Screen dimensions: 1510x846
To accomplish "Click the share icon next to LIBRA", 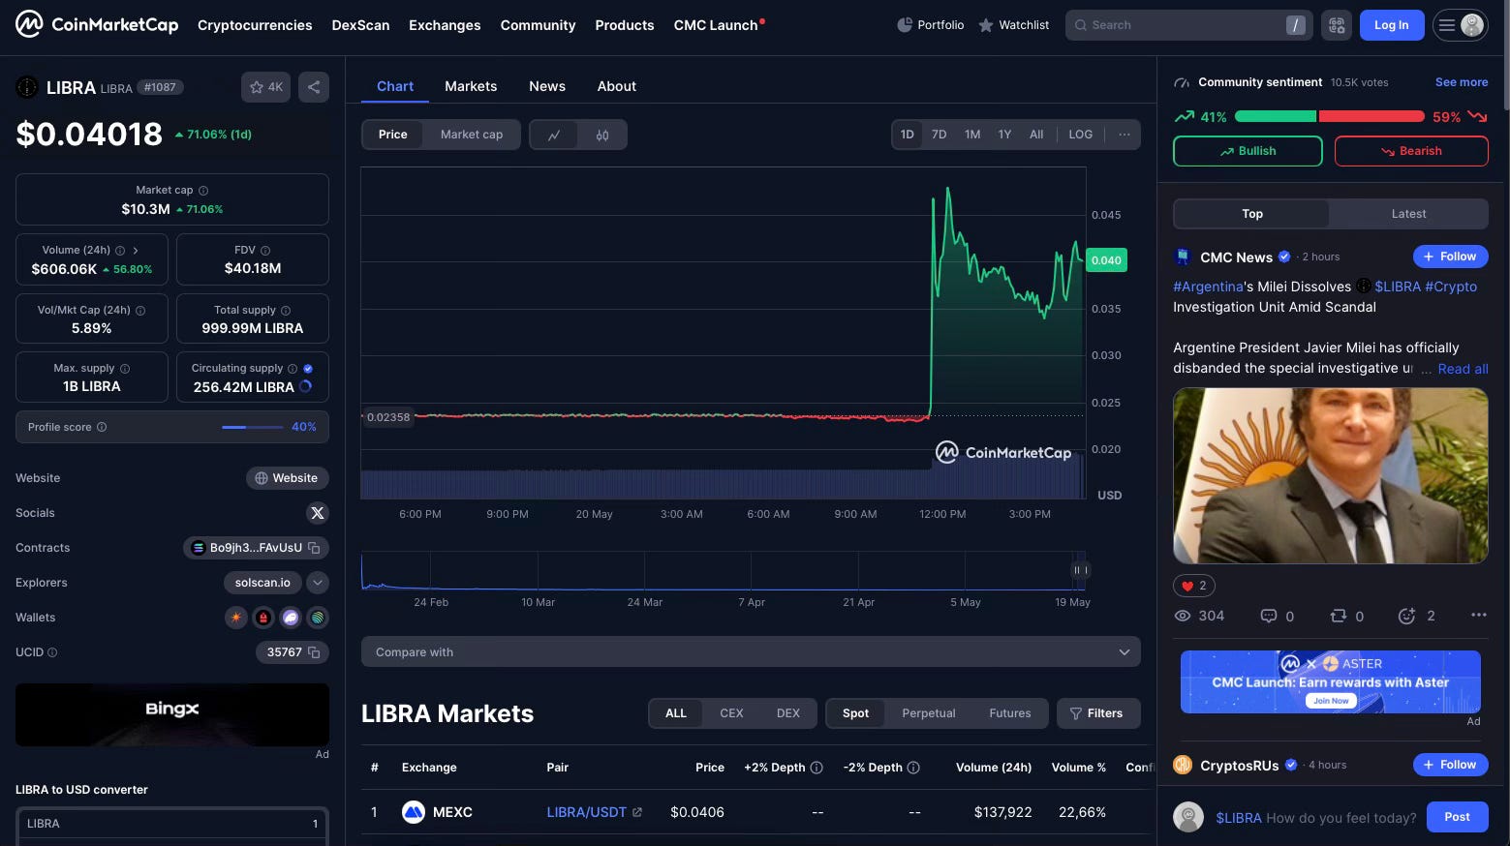I will (x=314, y=87).
